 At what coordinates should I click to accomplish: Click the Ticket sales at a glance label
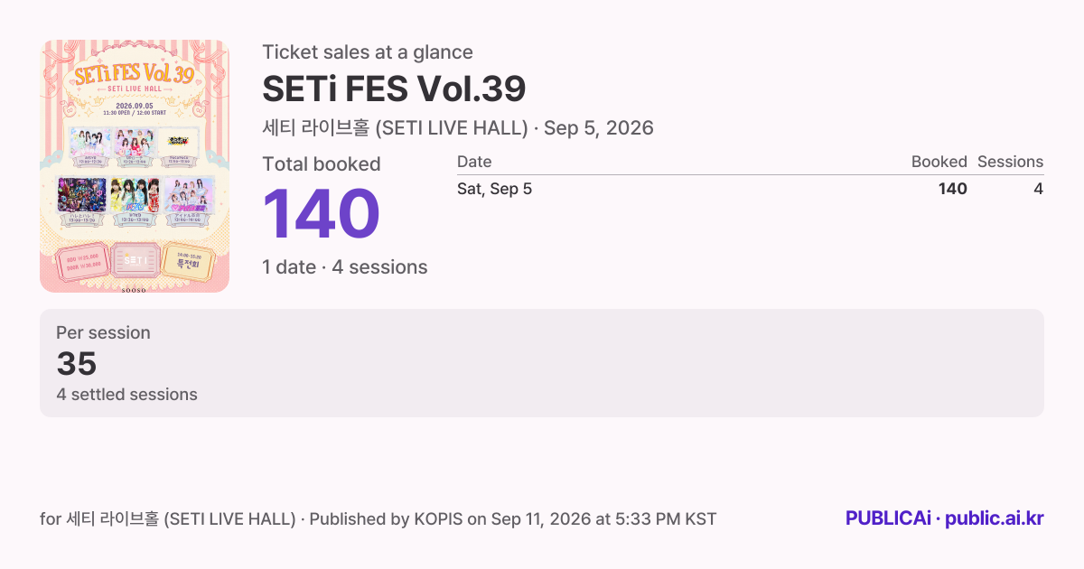368,52
